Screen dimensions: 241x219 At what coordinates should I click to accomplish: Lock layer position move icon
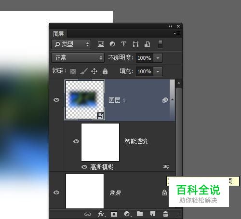coord(94,71)
